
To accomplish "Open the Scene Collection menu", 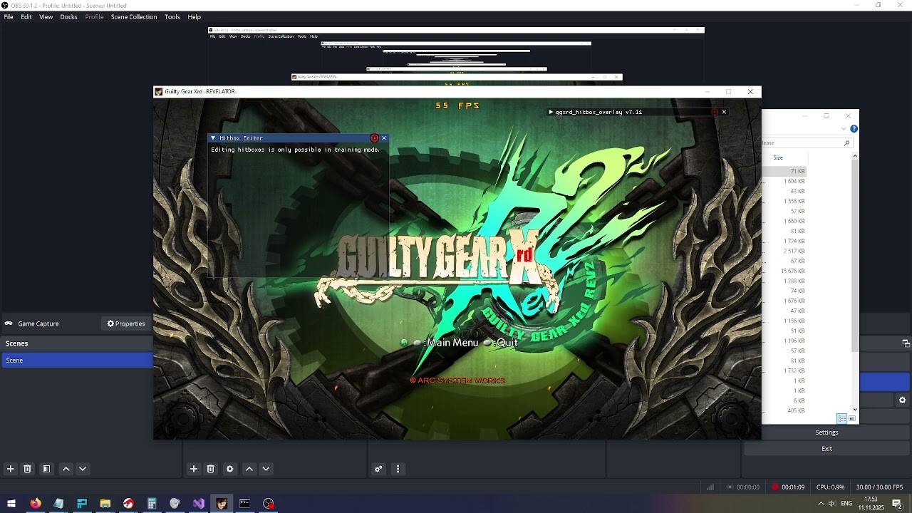I will pyautogui.click(x=134, y=17).
